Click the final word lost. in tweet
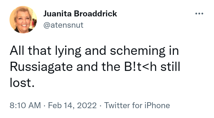 [x=22, y=83]
